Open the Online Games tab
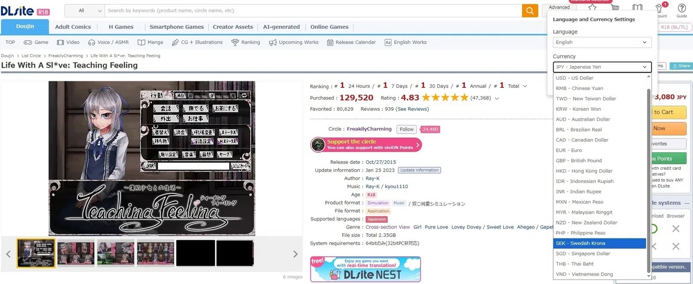 pyautogui.click(x=329, y=27)
